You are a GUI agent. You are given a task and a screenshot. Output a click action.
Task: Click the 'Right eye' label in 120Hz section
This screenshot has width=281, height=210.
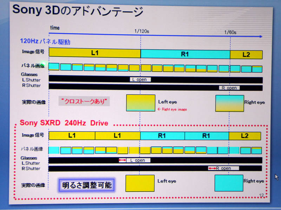255,102
